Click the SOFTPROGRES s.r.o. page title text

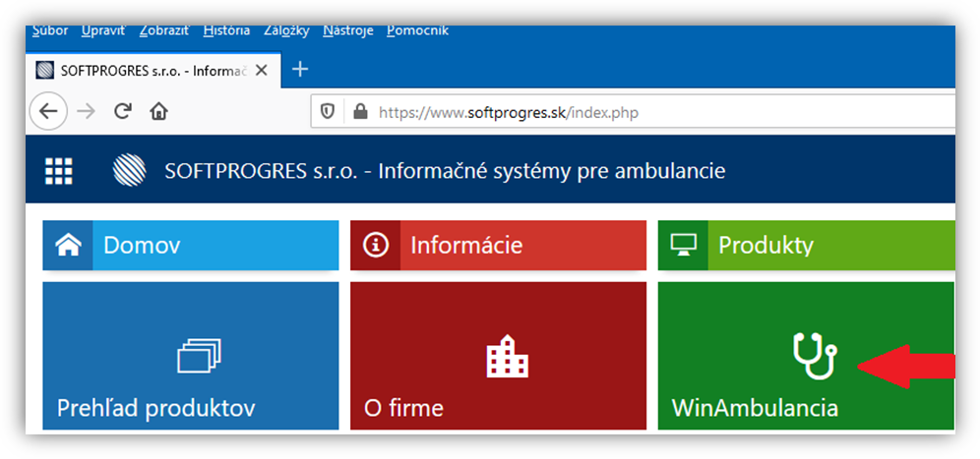(x=445, y=170)
